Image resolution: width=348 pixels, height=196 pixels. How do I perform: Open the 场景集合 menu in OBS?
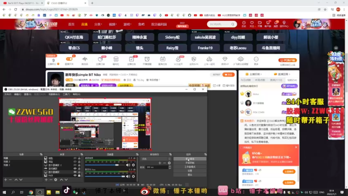[54, 95]
